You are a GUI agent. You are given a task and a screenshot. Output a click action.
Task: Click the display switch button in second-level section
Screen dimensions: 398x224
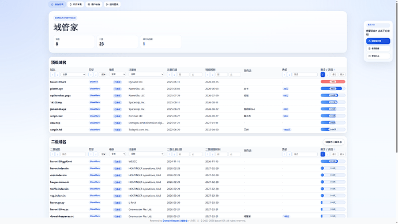coord(333,142)
